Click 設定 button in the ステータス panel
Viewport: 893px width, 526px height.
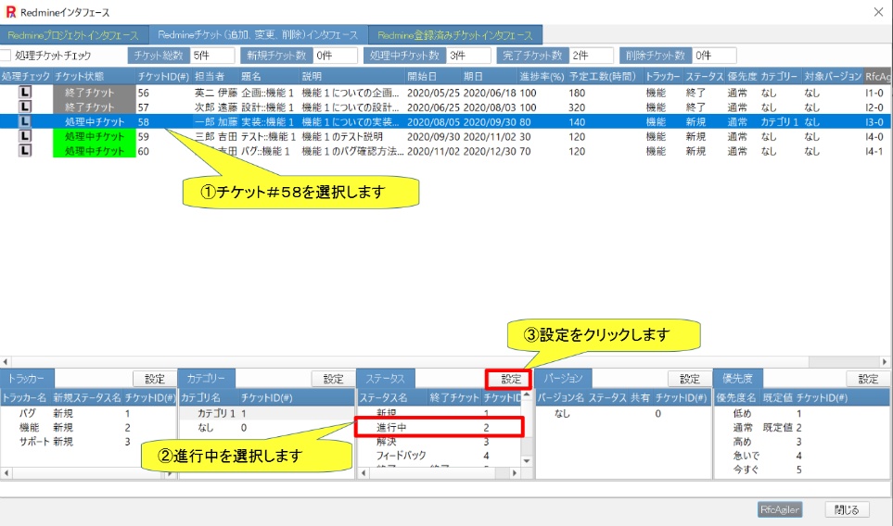point(510,379)
